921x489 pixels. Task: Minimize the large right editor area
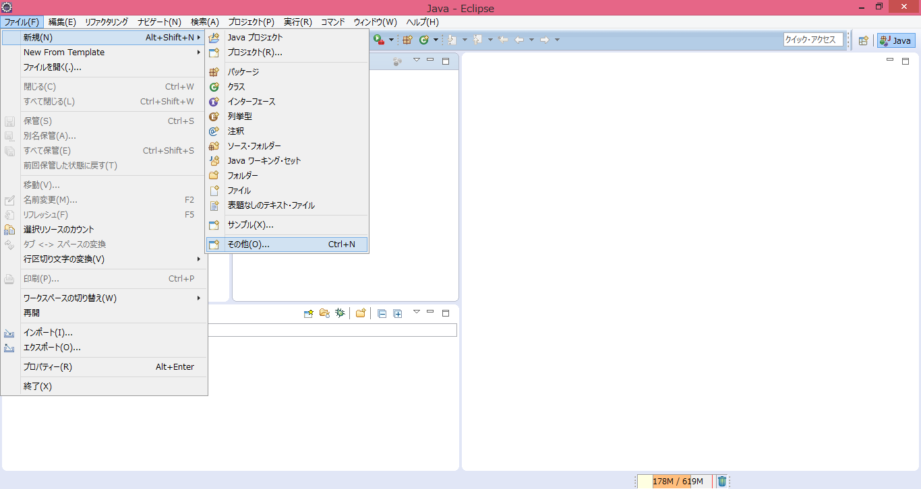coord(890,61)
